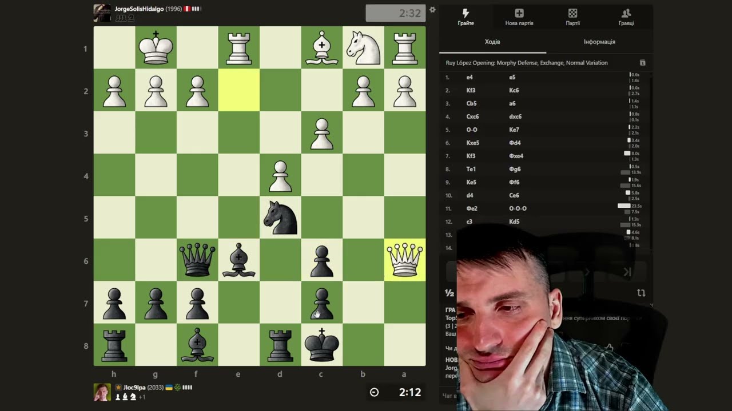Select the white pawn on h2
Screen dimensions: 732x411
(114, 91)
